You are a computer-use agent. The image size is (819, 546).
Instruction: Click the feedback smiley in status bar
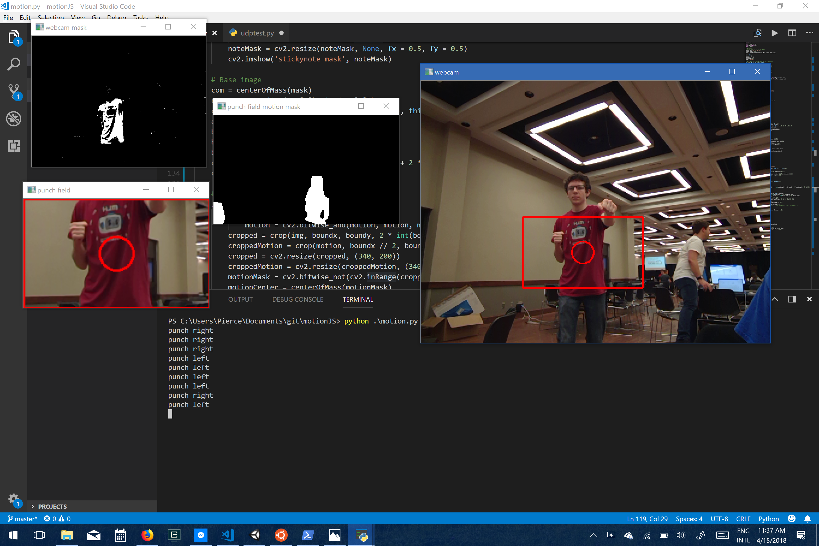[x=791, y=519]
